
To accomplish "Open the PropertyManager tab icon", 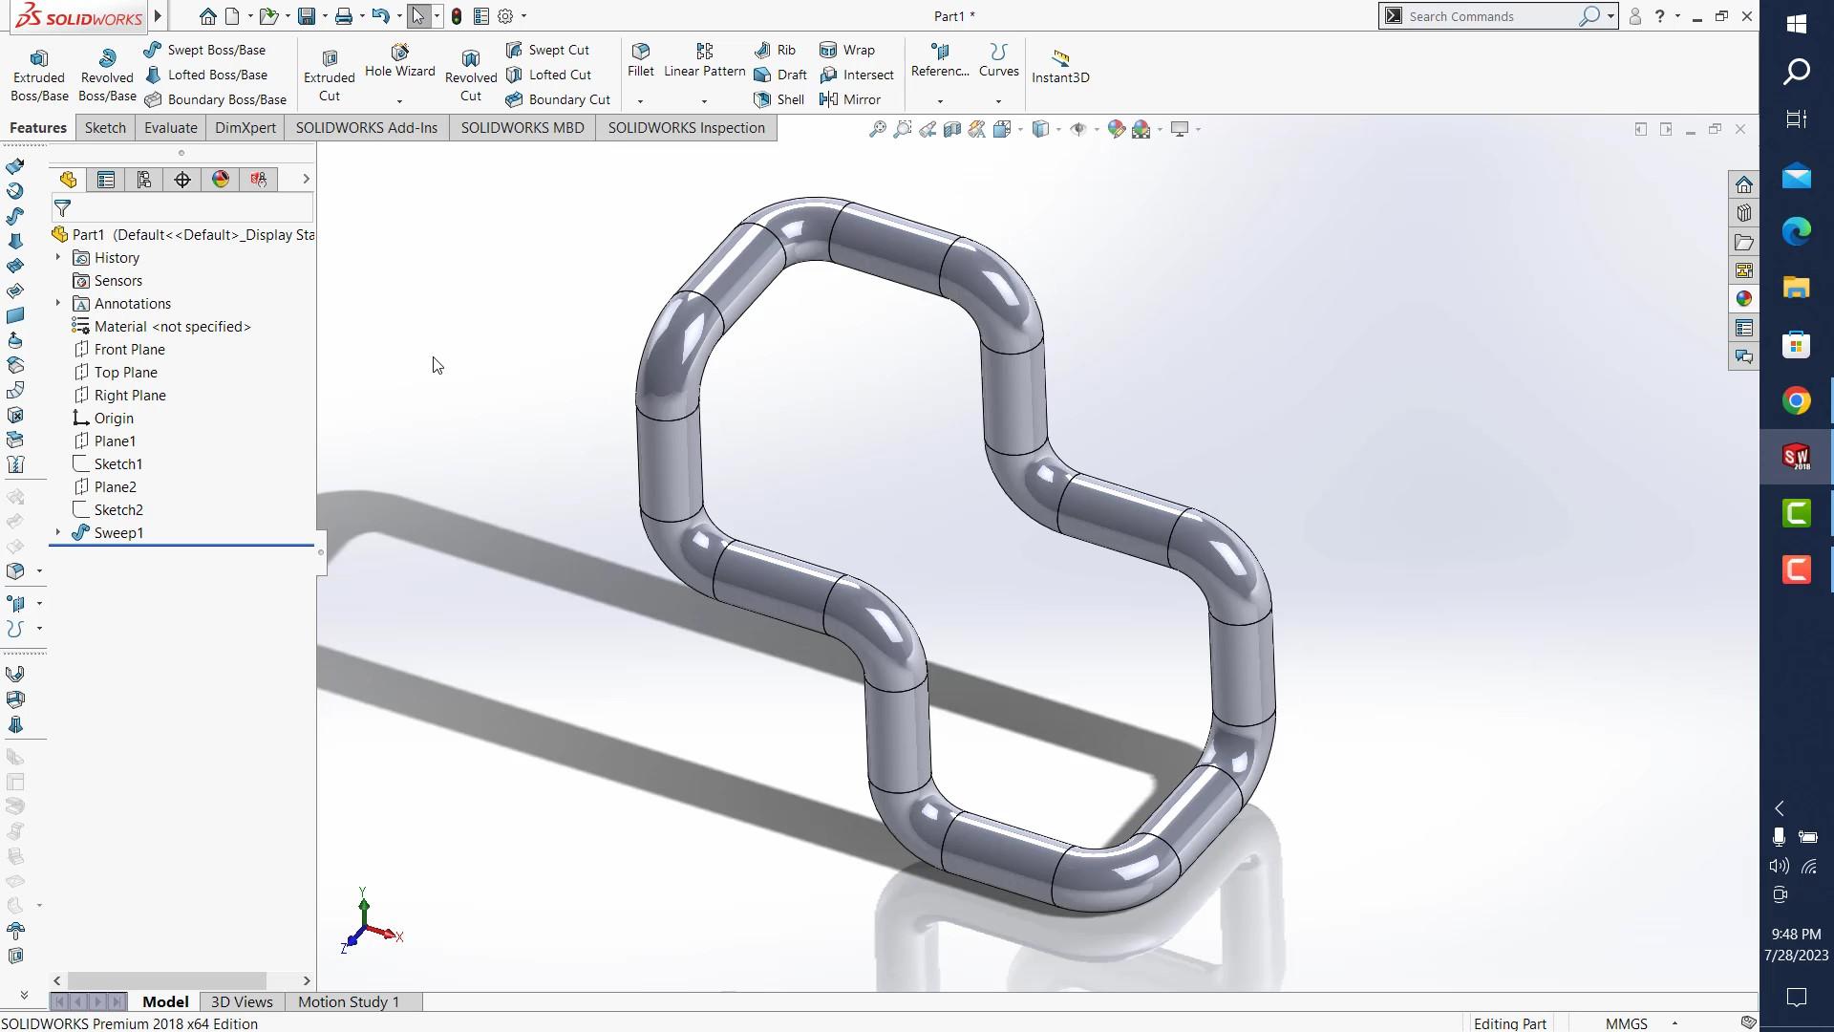I will [106, 180].
